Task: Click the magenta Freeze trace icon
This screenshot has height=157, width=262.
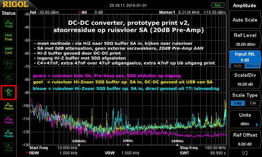Action: coord(9,120)
